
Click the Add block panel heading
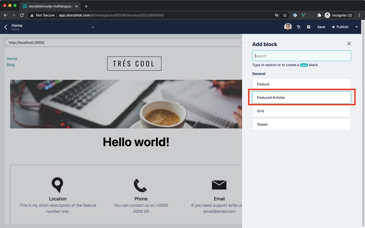pos(265,44)
